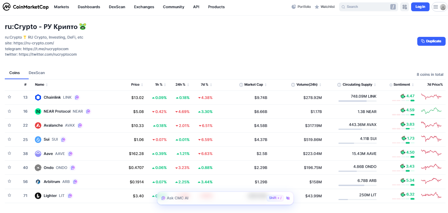Click the Sui coin logo
Image resolution: width=448 pixels, height=213 pixels.
pos(38,140)
